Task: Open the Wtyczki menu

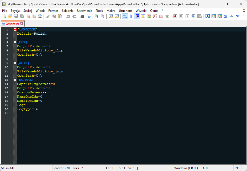Action: (x=141, y=11)
